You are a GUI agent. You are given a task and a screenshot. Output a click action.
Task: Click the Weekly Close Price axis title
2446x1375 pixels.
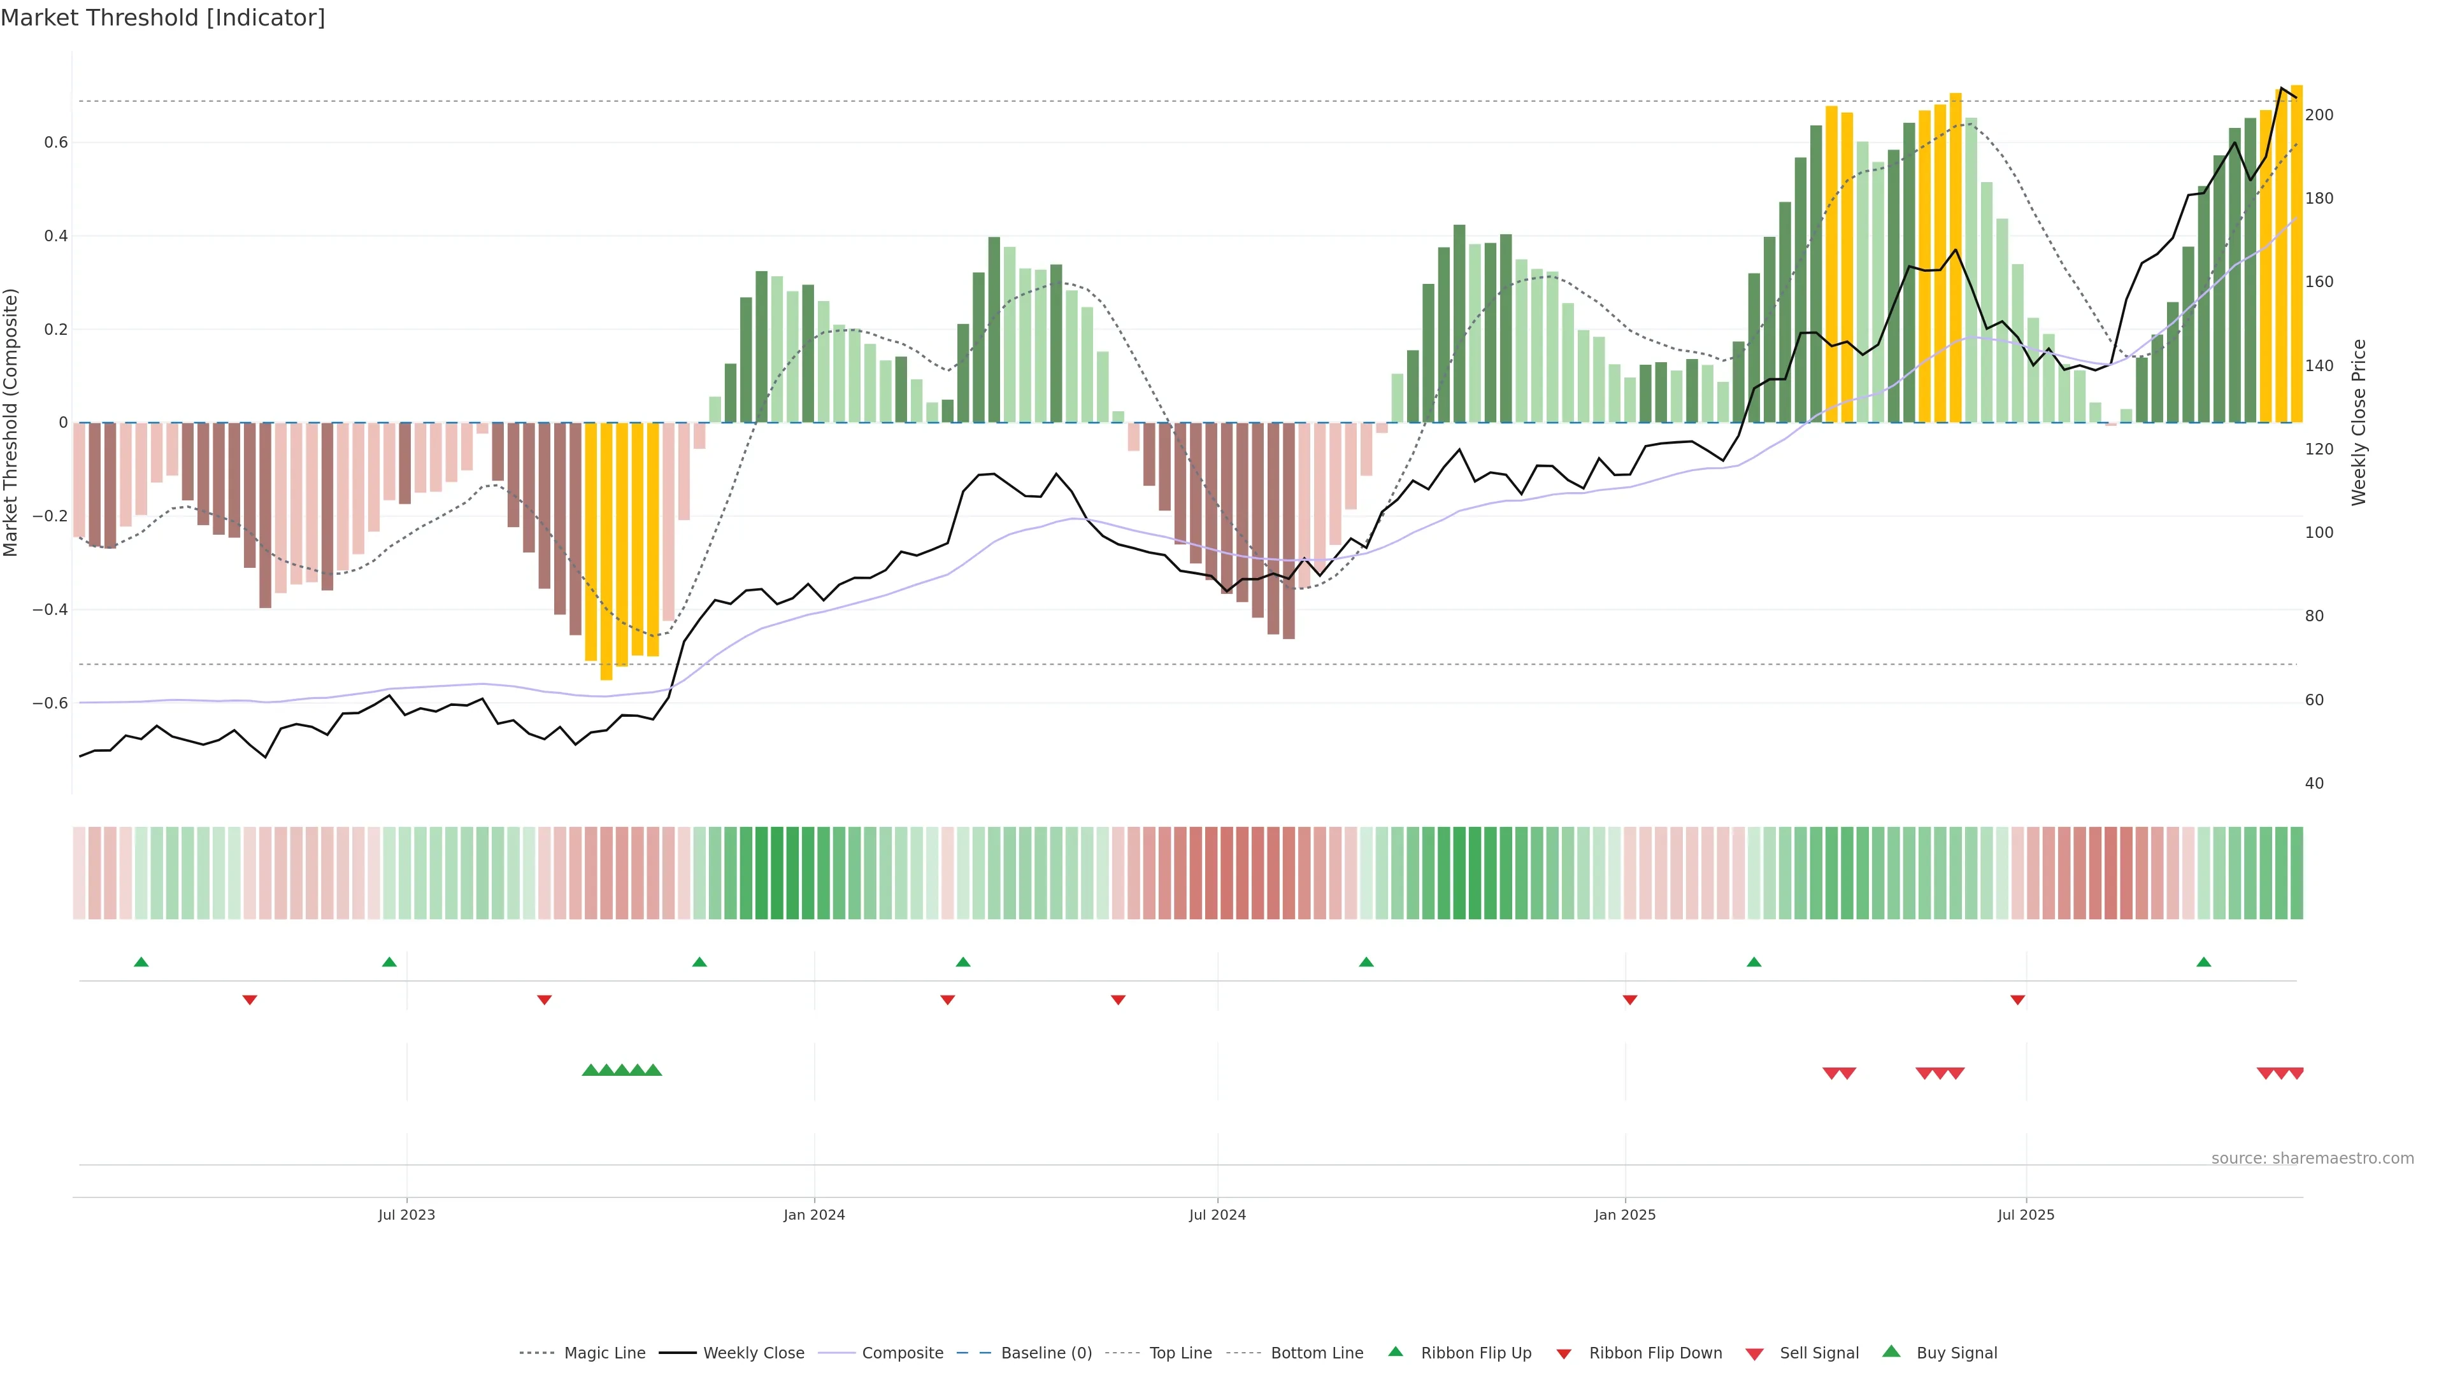(x=2359, y=422)
